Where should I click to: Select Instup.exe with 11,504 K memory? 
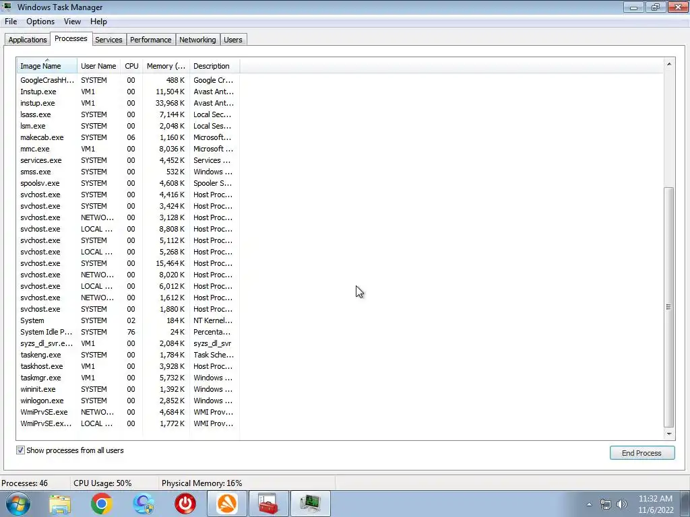pyautogui.click(x=128, y=92)
